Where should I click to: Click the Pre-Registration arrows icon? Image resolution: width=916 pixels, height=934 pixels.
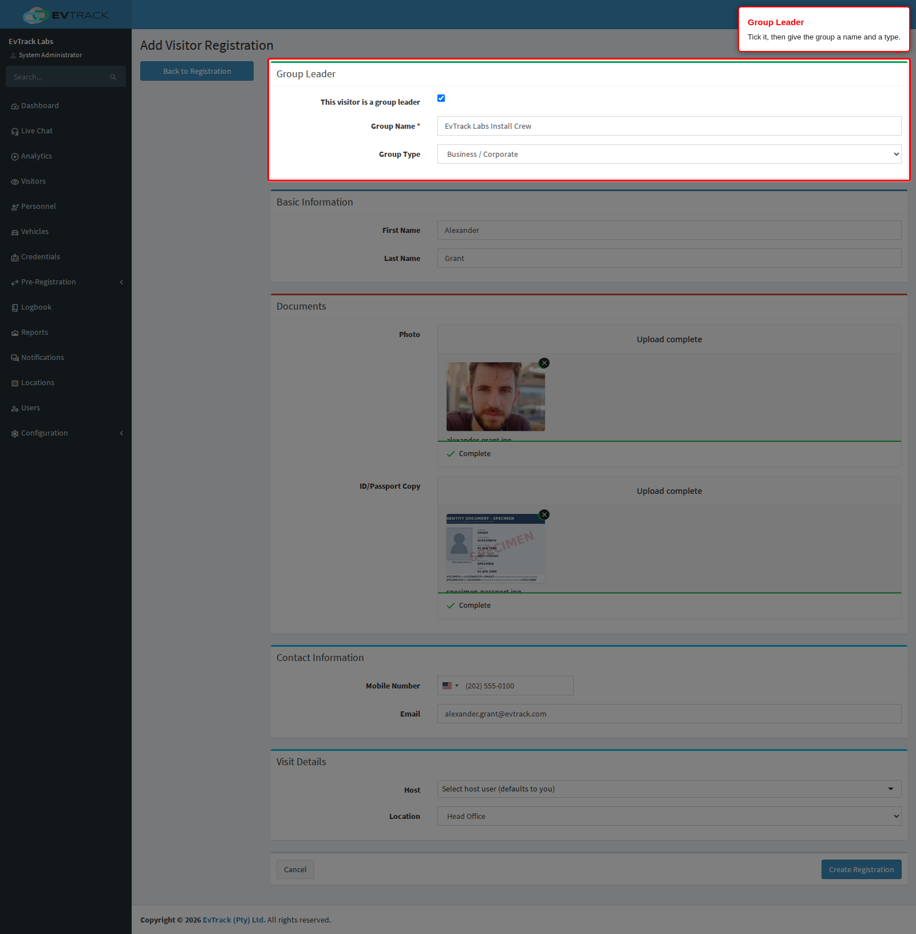point(15,283)
